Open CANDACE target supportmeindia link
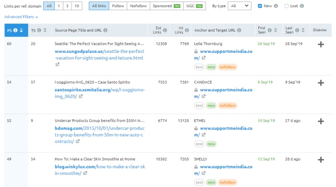 click(223, 93)
